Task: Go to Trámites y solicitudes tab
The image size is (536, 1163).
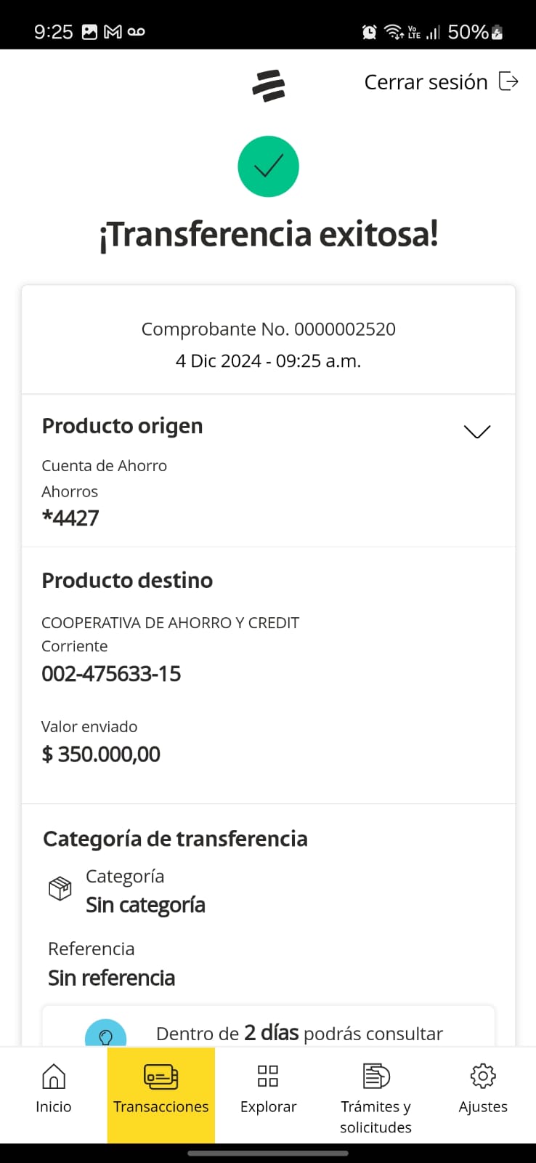Action: 375,1116
